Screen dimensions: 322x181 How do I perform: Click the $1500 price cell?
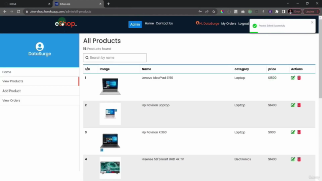(x=272, y=78)
